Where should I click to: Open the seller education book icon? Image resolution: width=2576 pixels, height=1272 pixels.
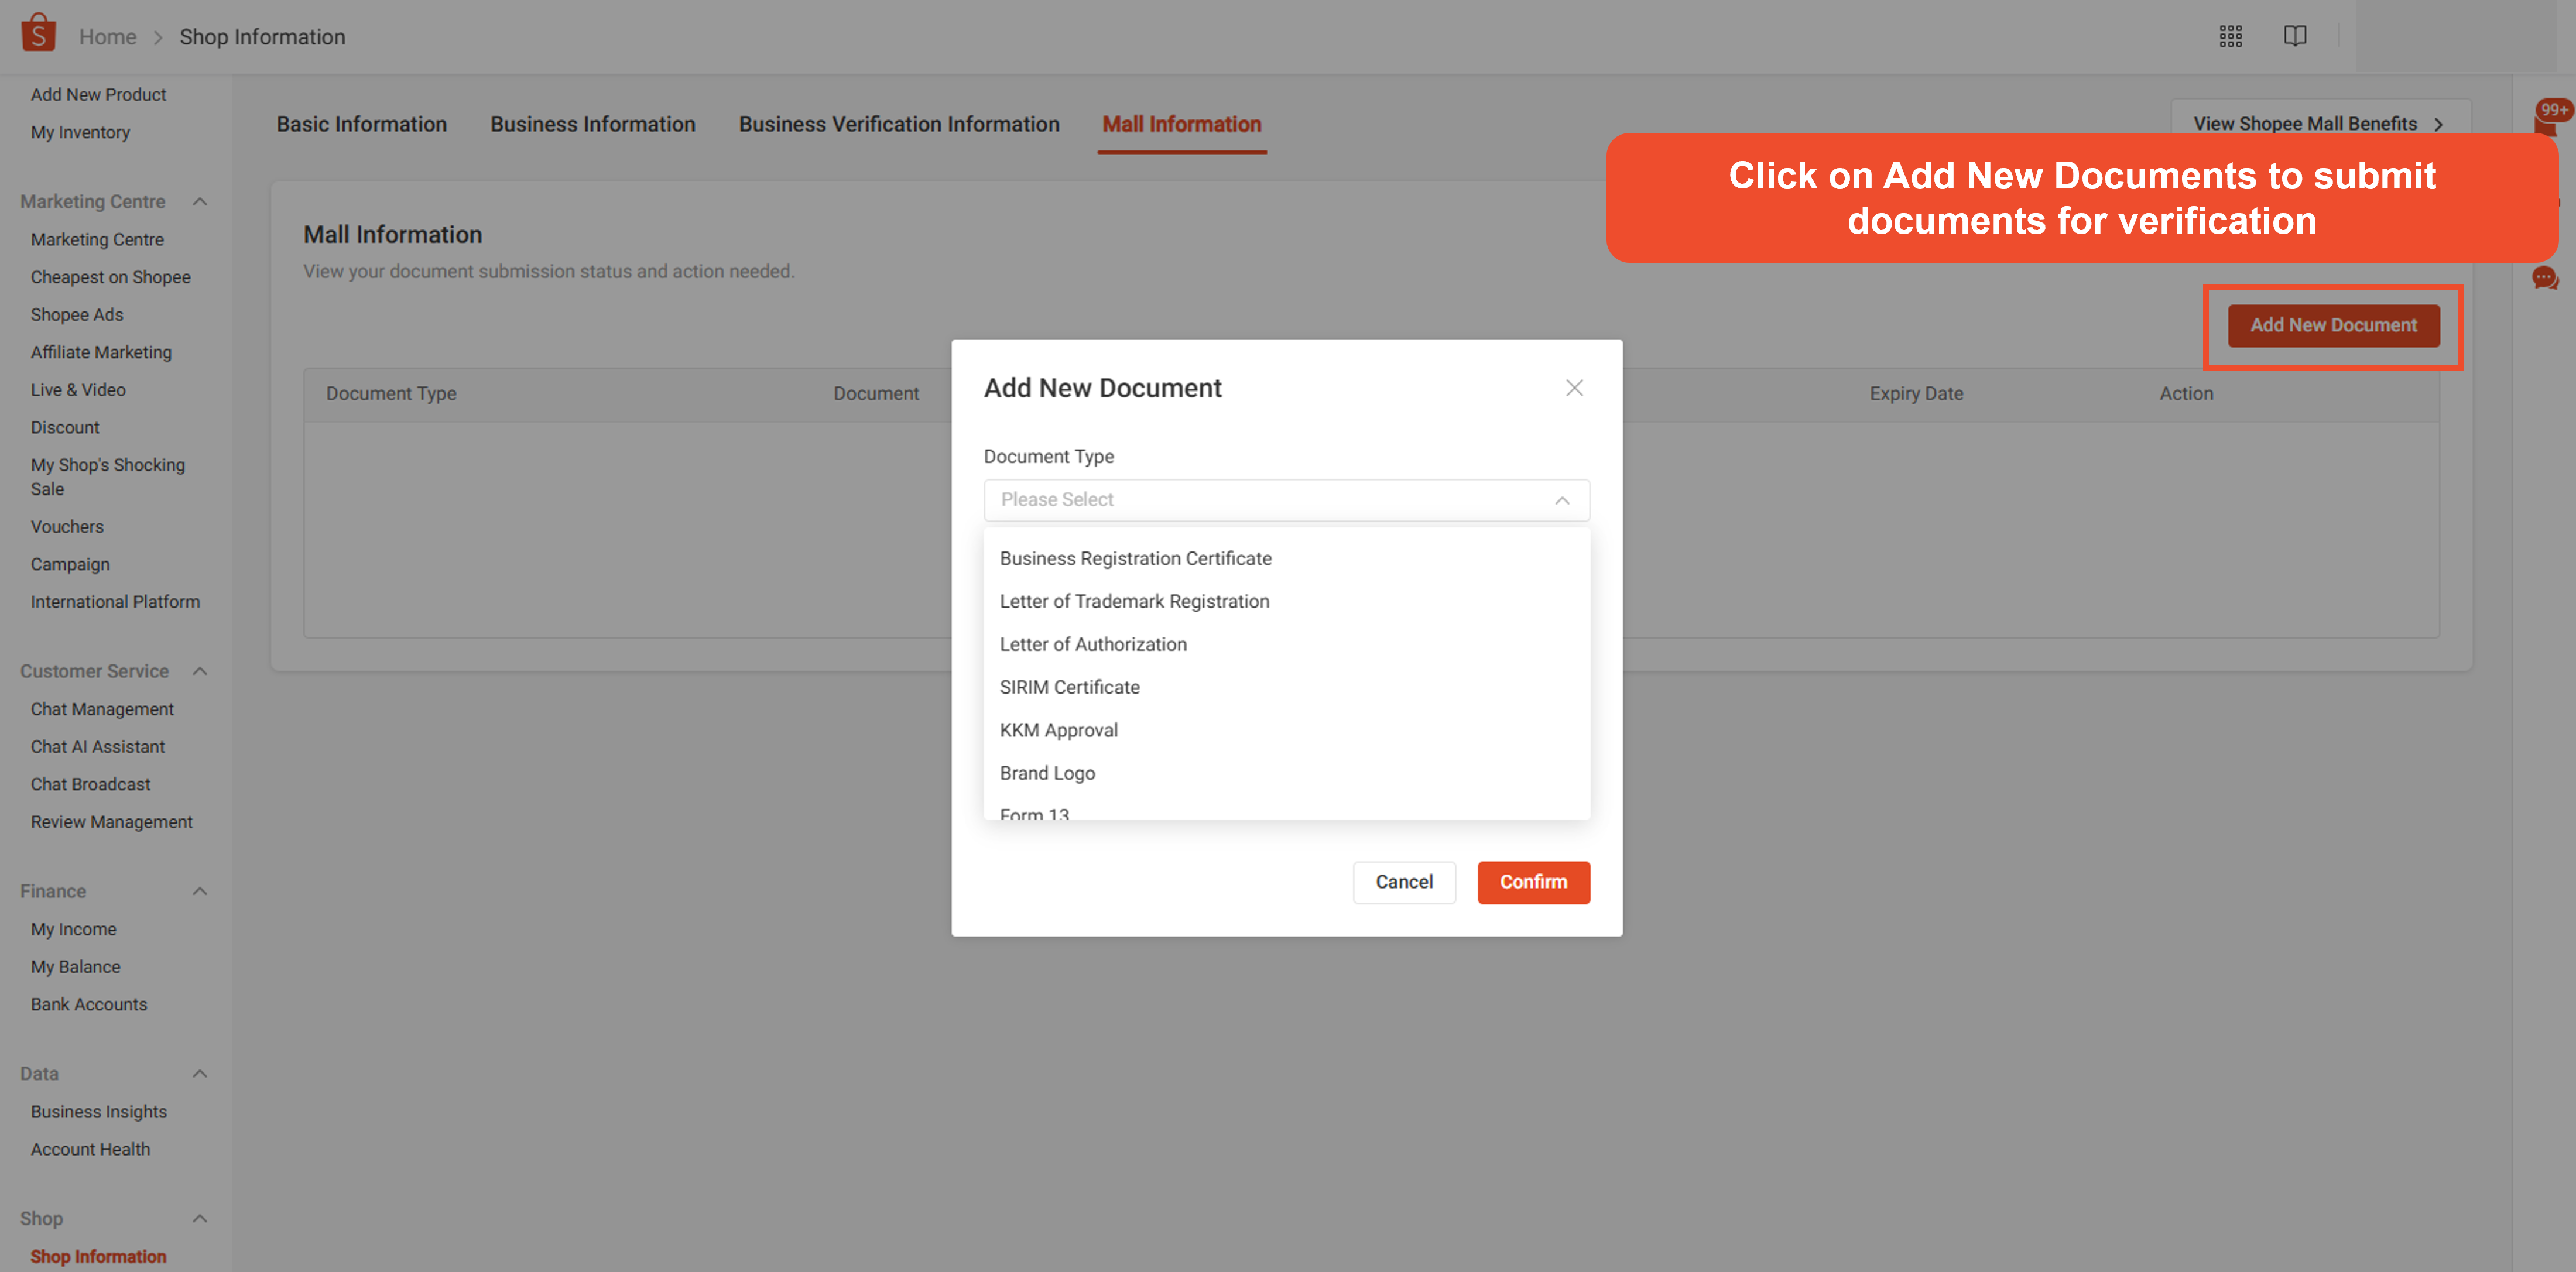[2295, 36]
